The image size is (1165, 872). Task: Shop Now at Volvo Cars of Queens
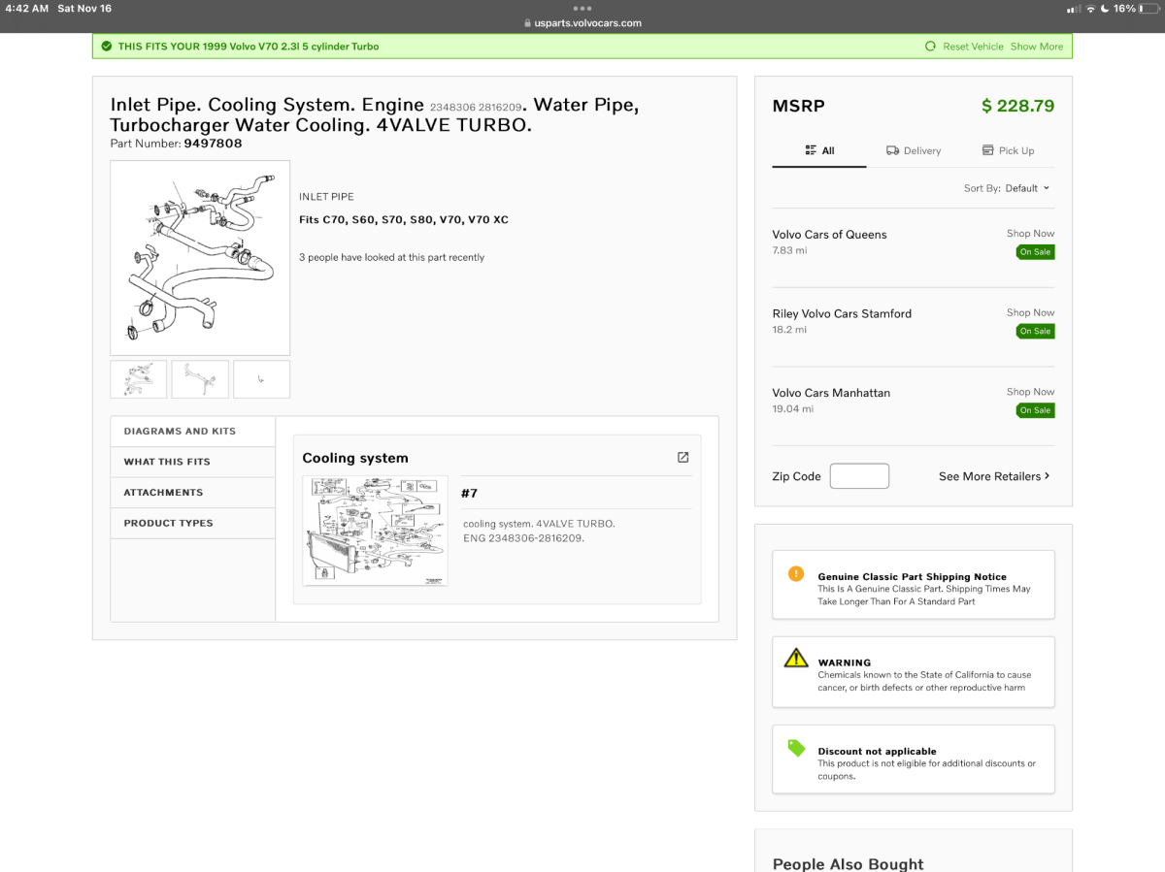point(1030,234)
